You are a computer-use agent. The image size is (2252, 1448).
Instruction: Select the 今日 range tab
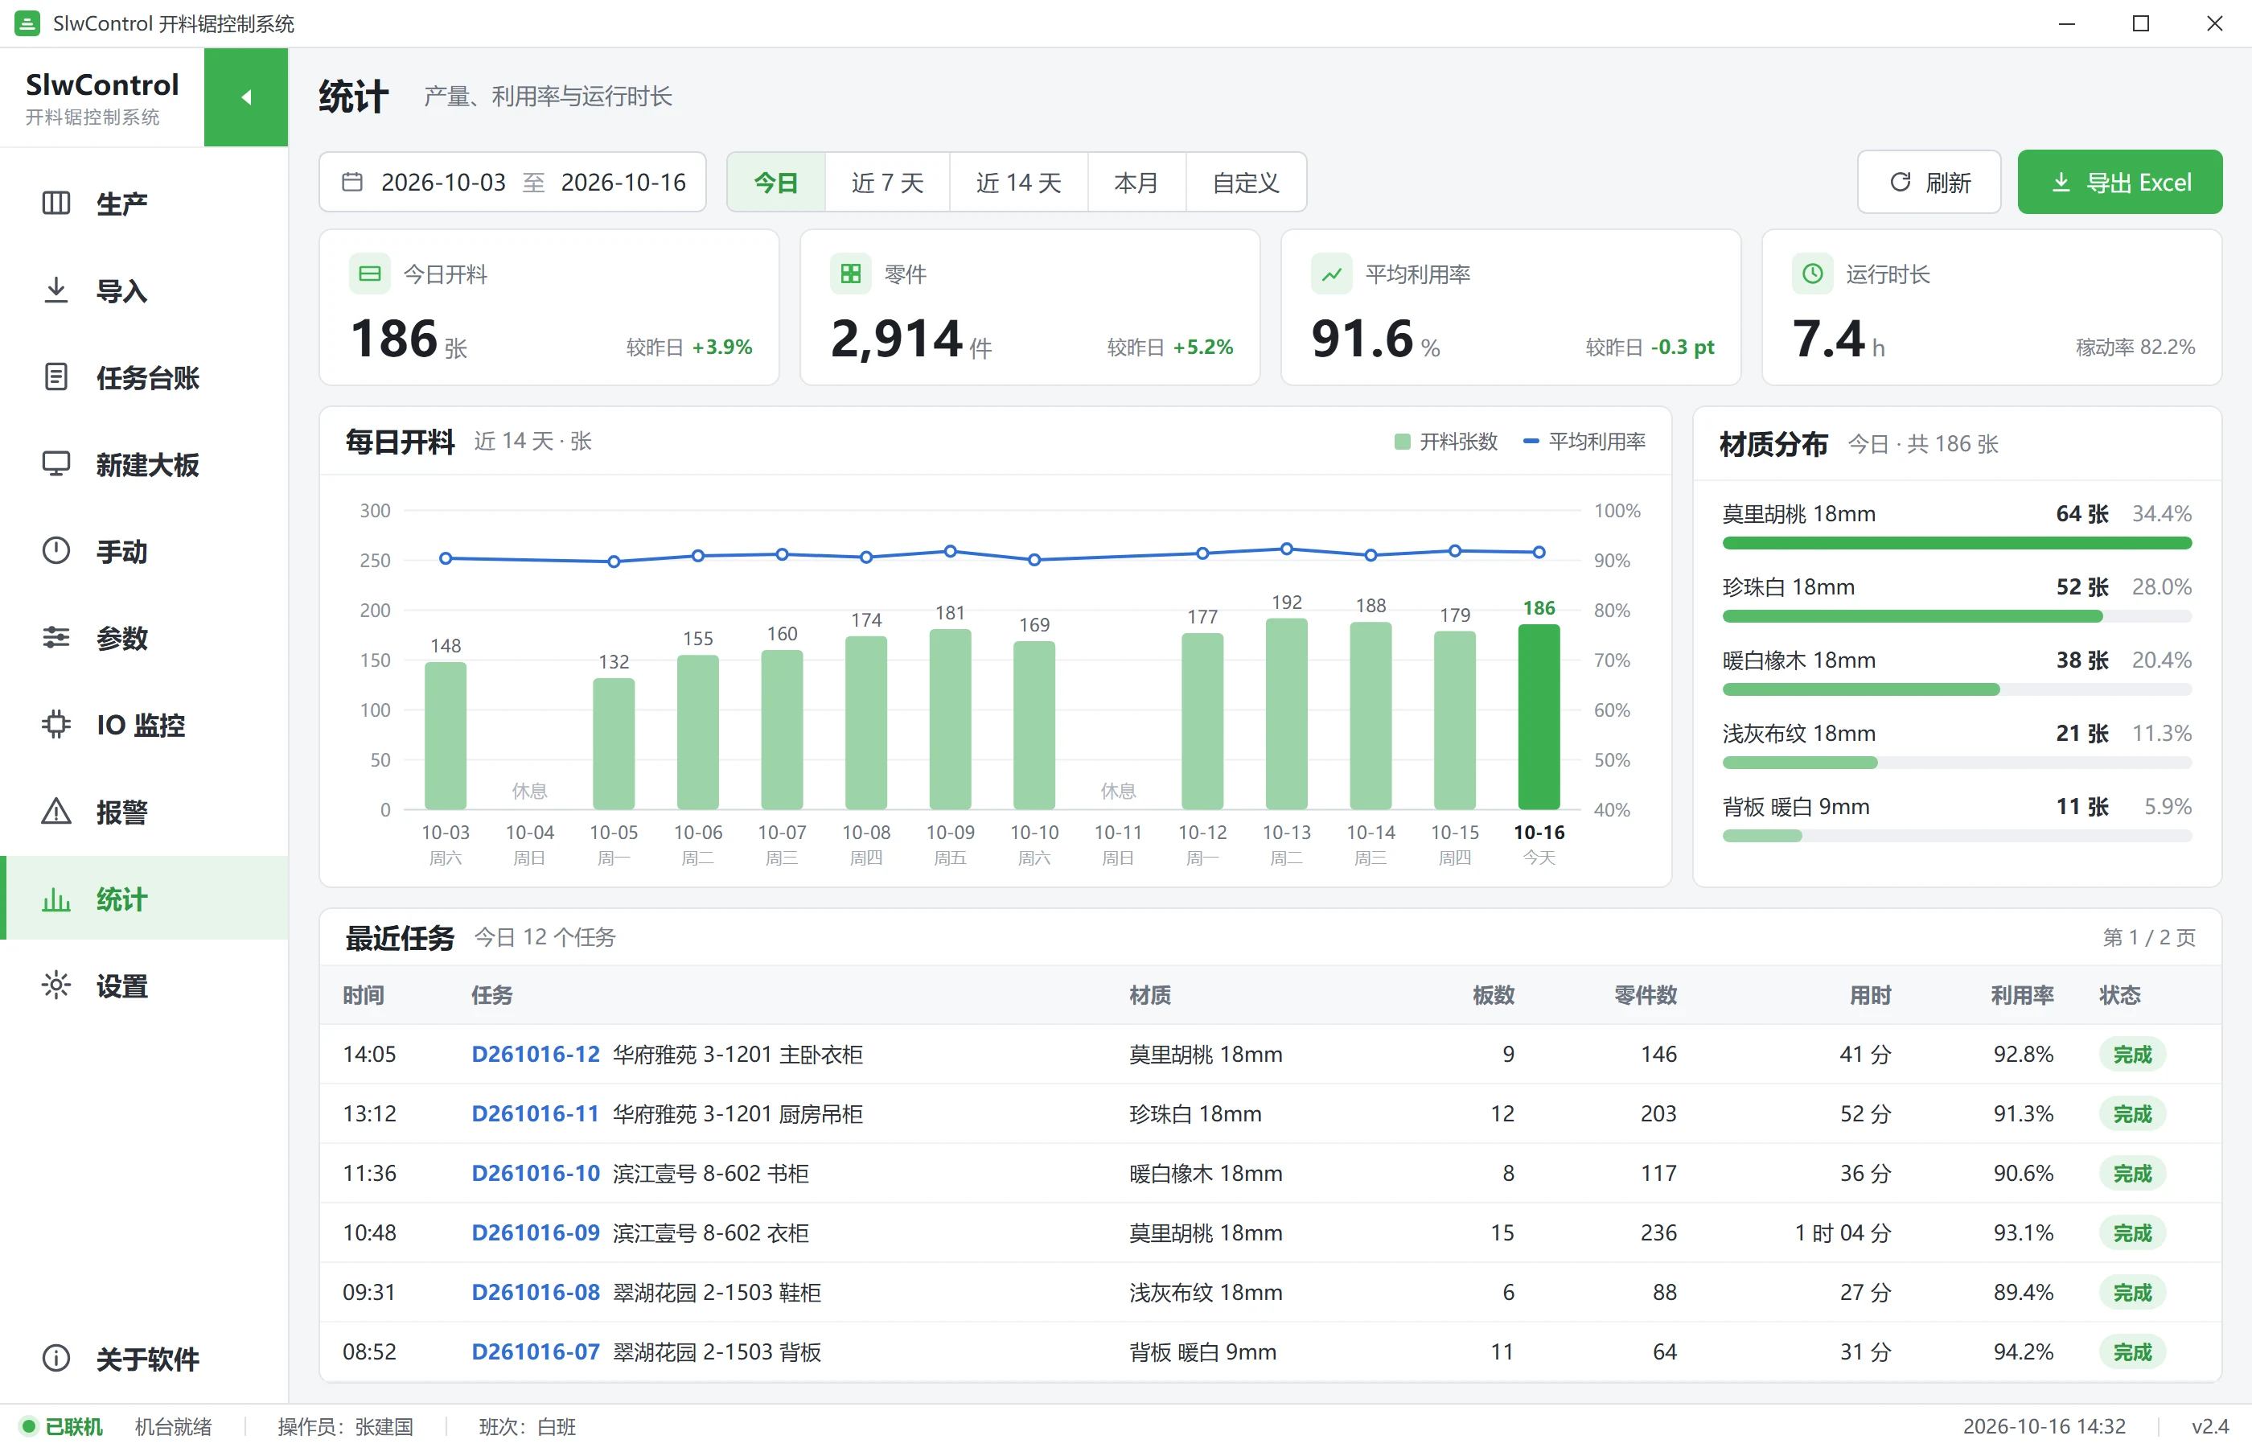point(776,183)
